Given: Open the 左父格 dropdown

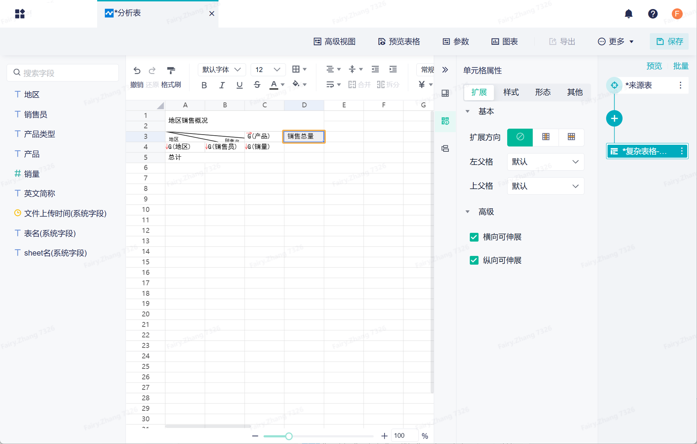Looking at the screenshot, I should [545, 162].
